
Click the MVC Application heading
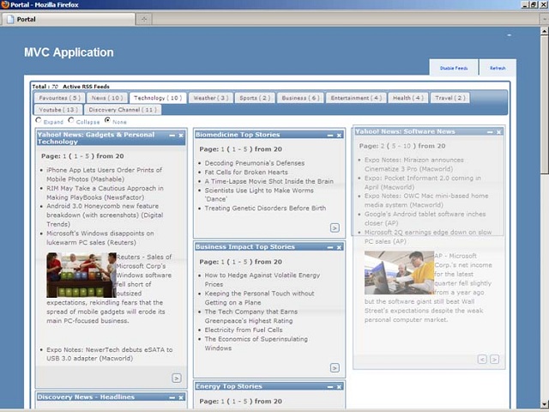click(69, 52)
